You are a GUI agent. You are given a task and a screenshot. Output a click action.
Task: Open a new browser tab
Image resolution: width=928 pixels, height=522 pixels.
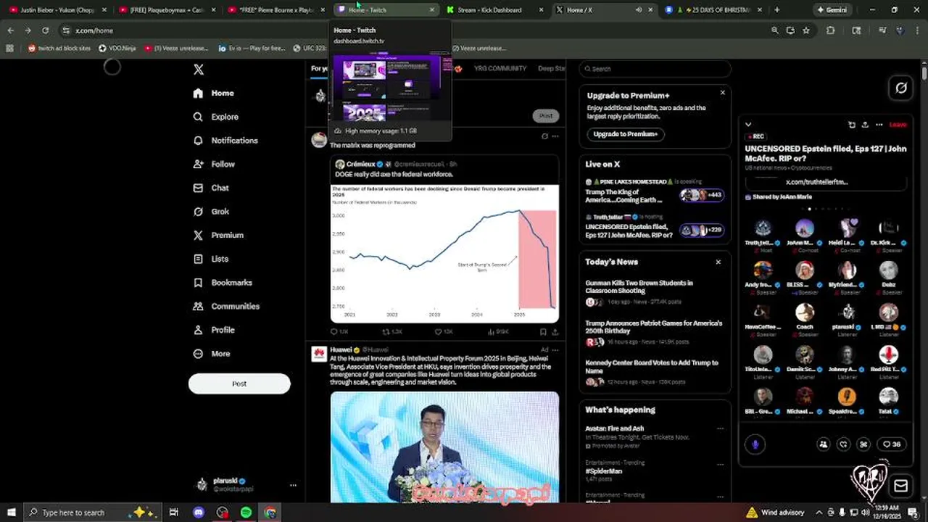[x=777, y=10]
